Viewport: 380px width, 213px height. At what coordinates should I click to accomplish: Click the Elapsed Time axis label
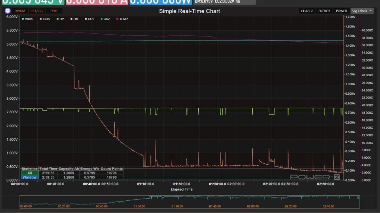181,189
